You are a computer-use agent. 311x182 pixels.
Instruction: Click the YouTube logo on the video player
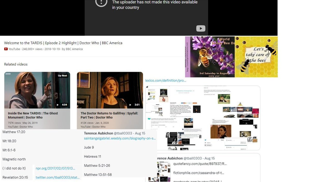click(201, 28)
